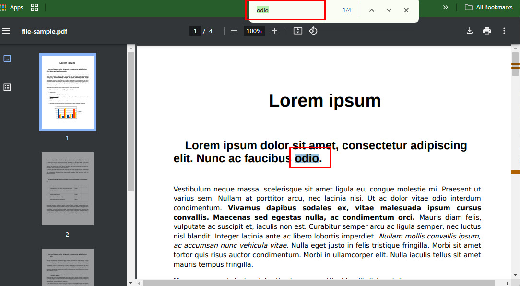Open the viewer menu next to file-sample.pdf
520x286 pixels.
6,31
